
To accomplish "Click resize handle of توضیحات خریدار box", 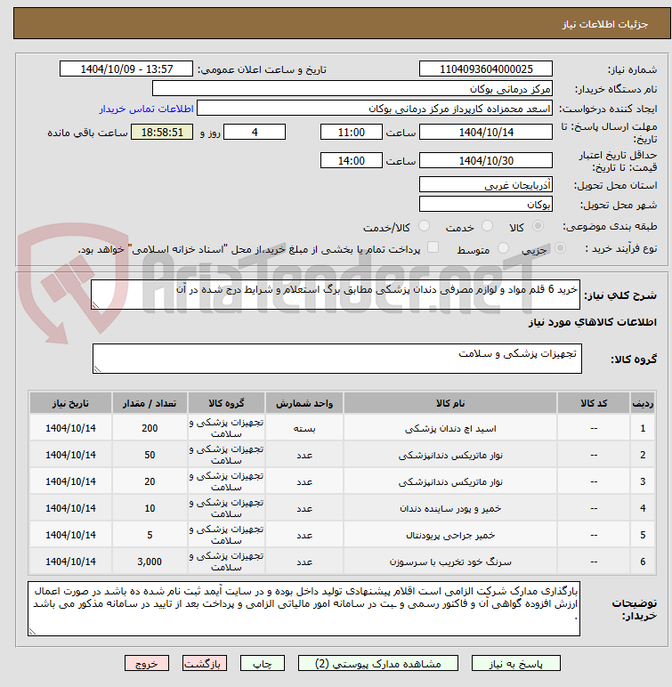I will (x=32, y=632).
